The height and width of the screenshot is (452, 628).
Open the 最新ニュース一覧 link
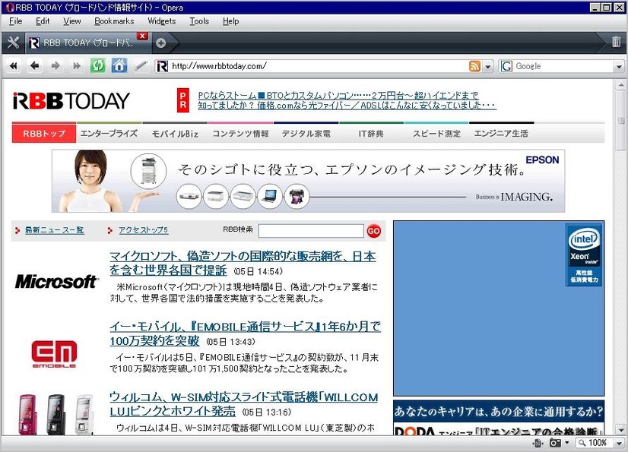click(55, 230)
